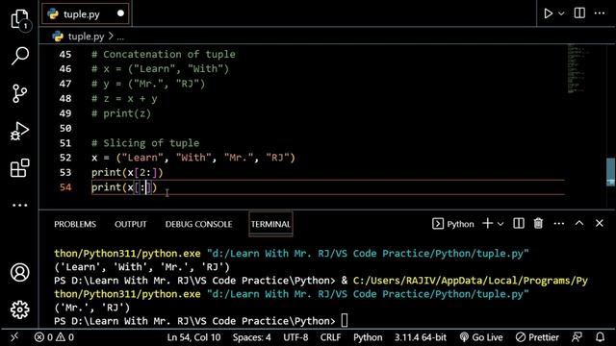Open the Explorer view
616x346 pixels.
coord(19,19)
